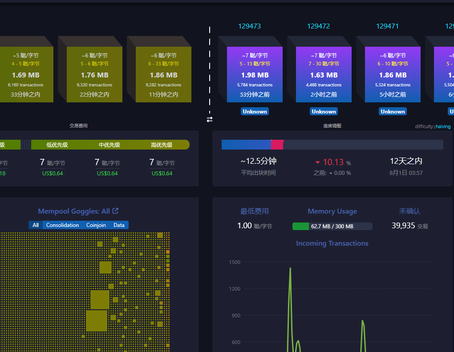Click the 未确认 heading
454x352 pixels.
pyautogui.click(x=409, y=211)
